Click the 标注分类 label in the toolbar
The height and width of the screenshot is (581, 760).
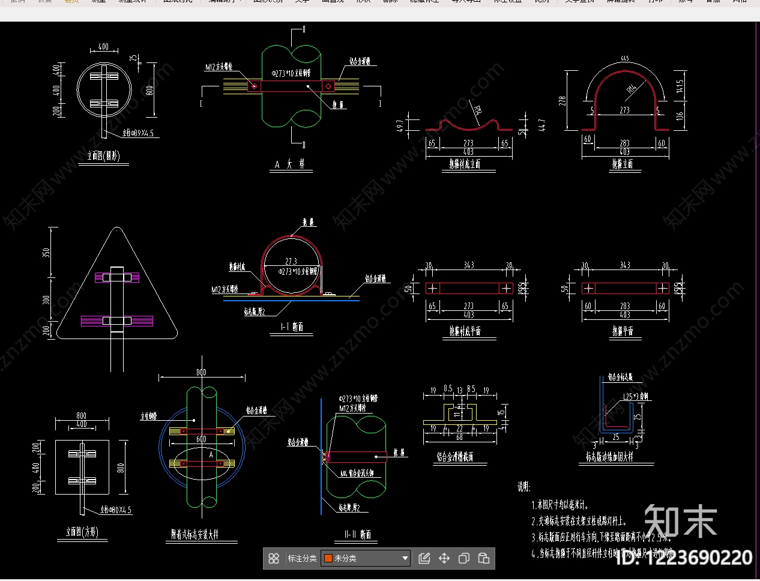tap(302, 558)
